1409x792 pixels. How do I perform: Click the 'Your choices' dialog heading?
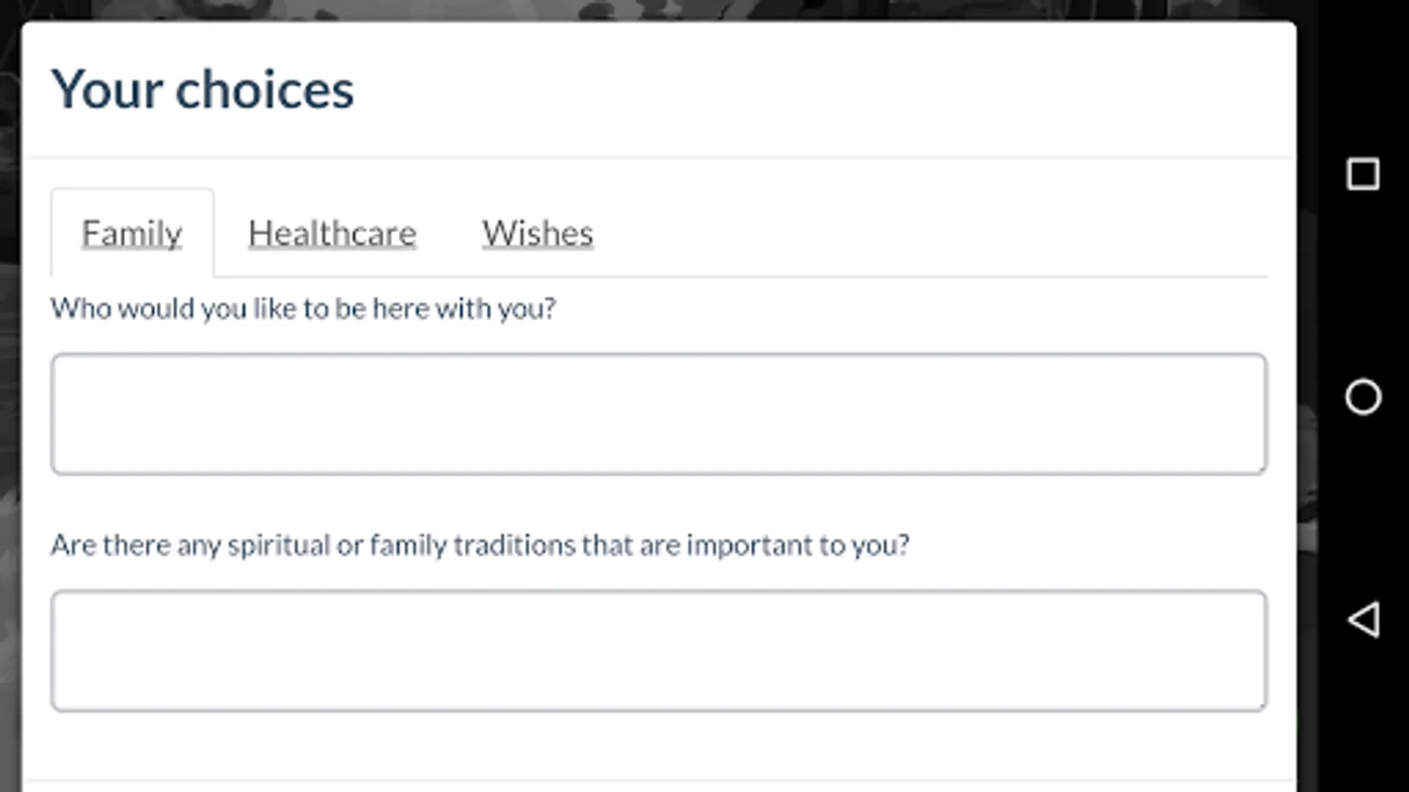click(203, 90)
